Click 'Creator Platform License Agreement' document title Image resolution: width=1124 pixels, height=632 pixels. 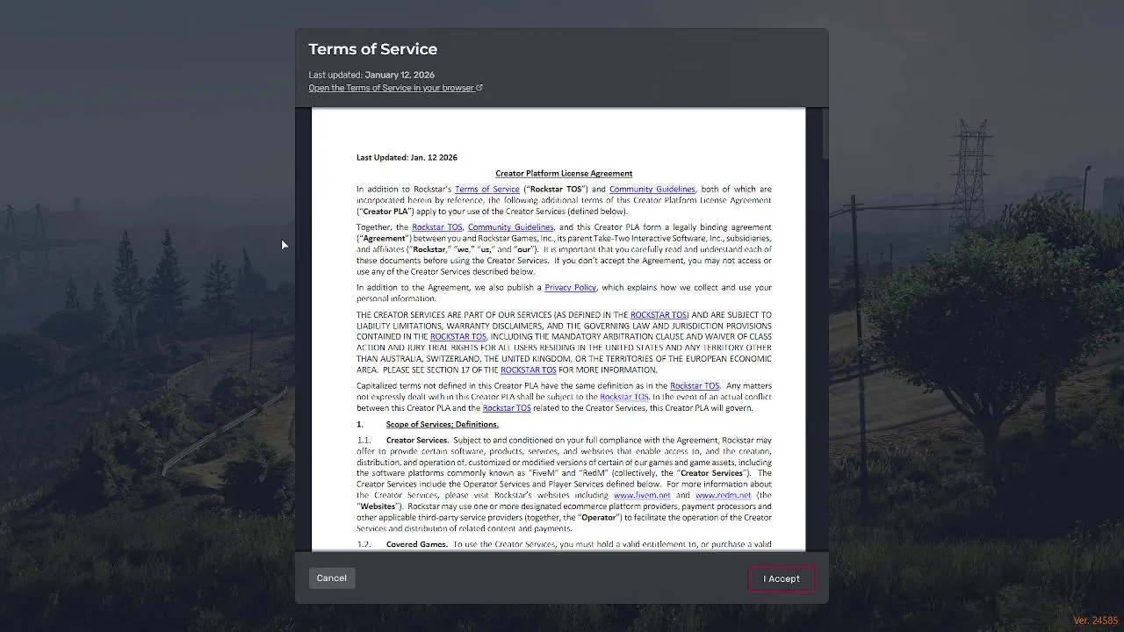564,174
